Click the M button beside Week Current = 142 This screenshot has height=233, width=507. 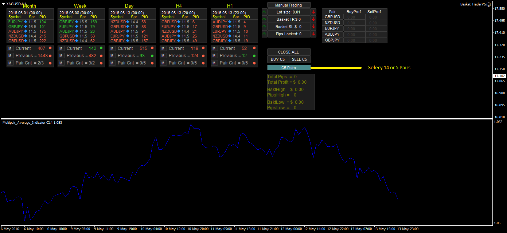point(61,48)
